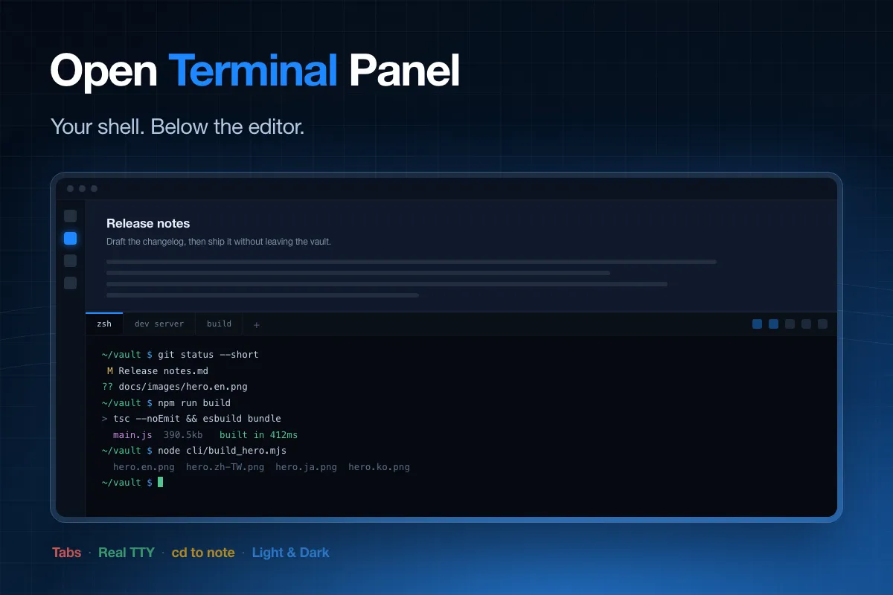This screenshot has width=893, height=595.
Task: Click the 'Draft the changelog' description text
Action: (219, 242)
